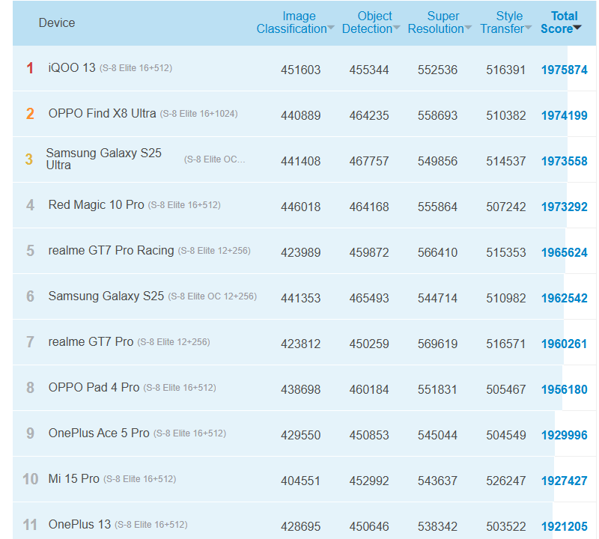Viewport: 599px width, 539px height.
Task: Select the OnePlus 13 device name
Action: click(x=79, y=525)
